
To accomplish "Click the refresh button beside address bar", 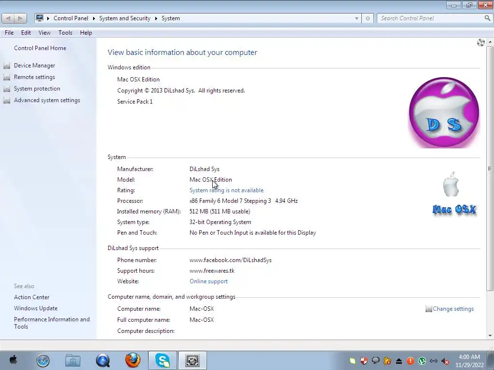I will click(368, 18).
